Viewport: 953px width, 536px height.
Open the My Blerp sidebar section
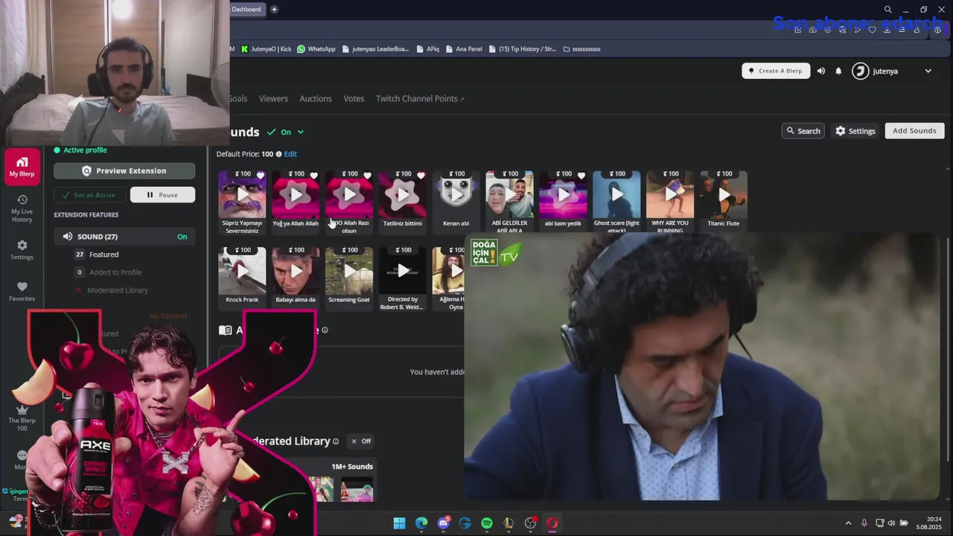click(22, 166)
